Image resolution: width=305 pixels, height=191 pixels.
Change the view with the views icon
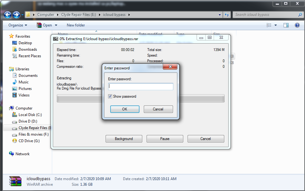click(x=269, y=25)
